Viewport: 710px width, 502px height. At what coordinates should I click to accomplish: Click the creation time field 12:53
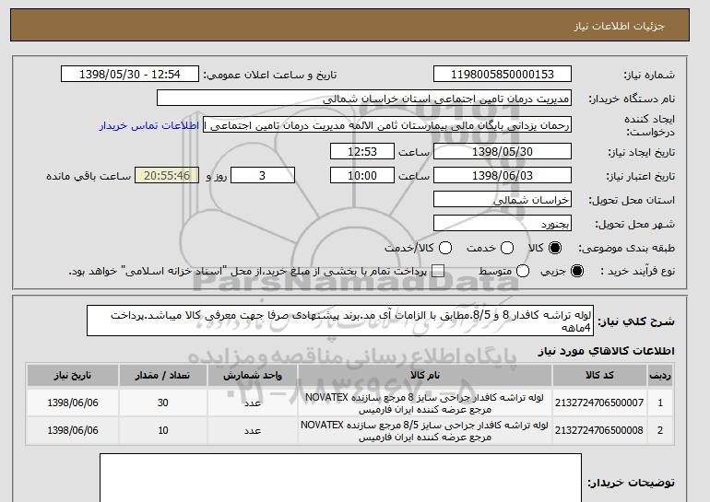pos(362,151)
